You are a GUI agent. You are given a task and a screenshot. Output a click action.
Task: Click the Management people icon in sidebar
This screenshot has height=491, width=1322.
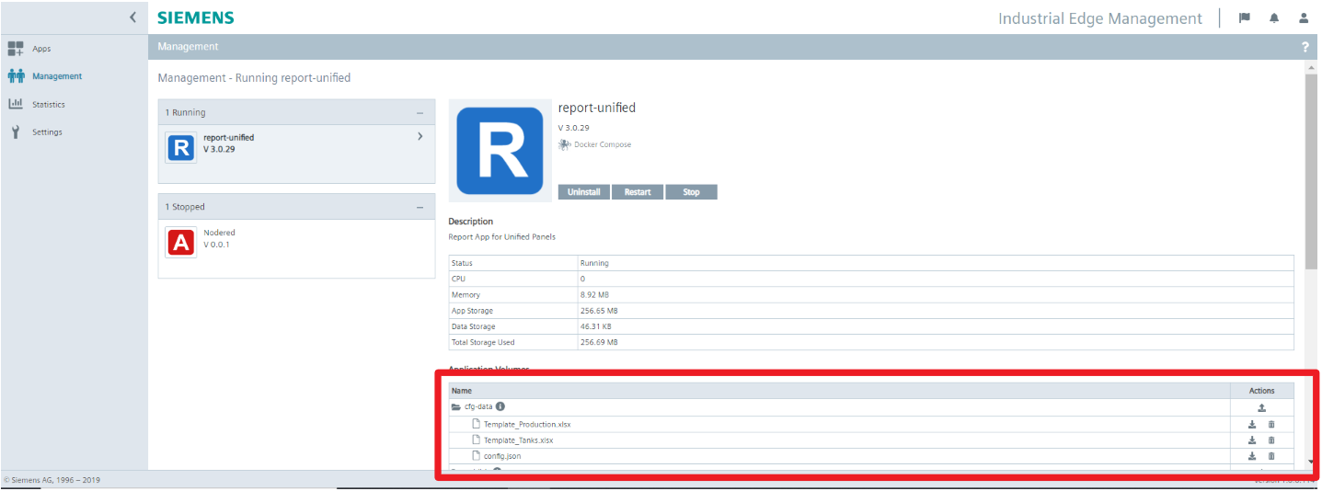tap(16, 76)
